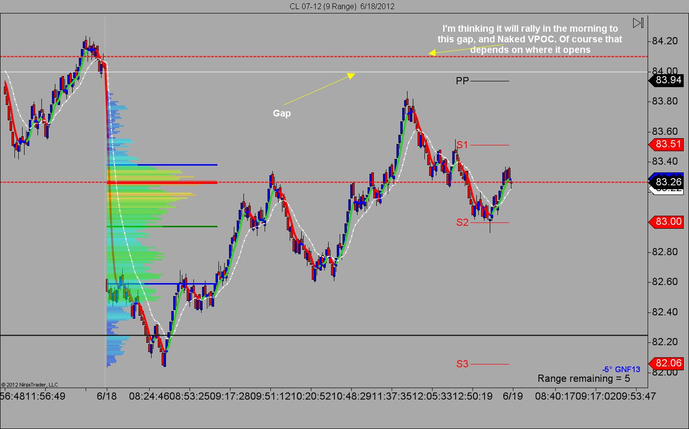Click the rally-to-gap annotation text note
The height and width of the screenshot is (429, 689).
tap(530, 39)
